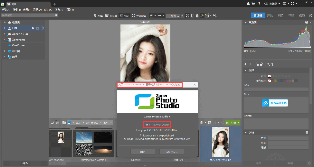Screen dimensions: 314x167
Task: Click the map location pin tool
Action: [x=95, y=15]
